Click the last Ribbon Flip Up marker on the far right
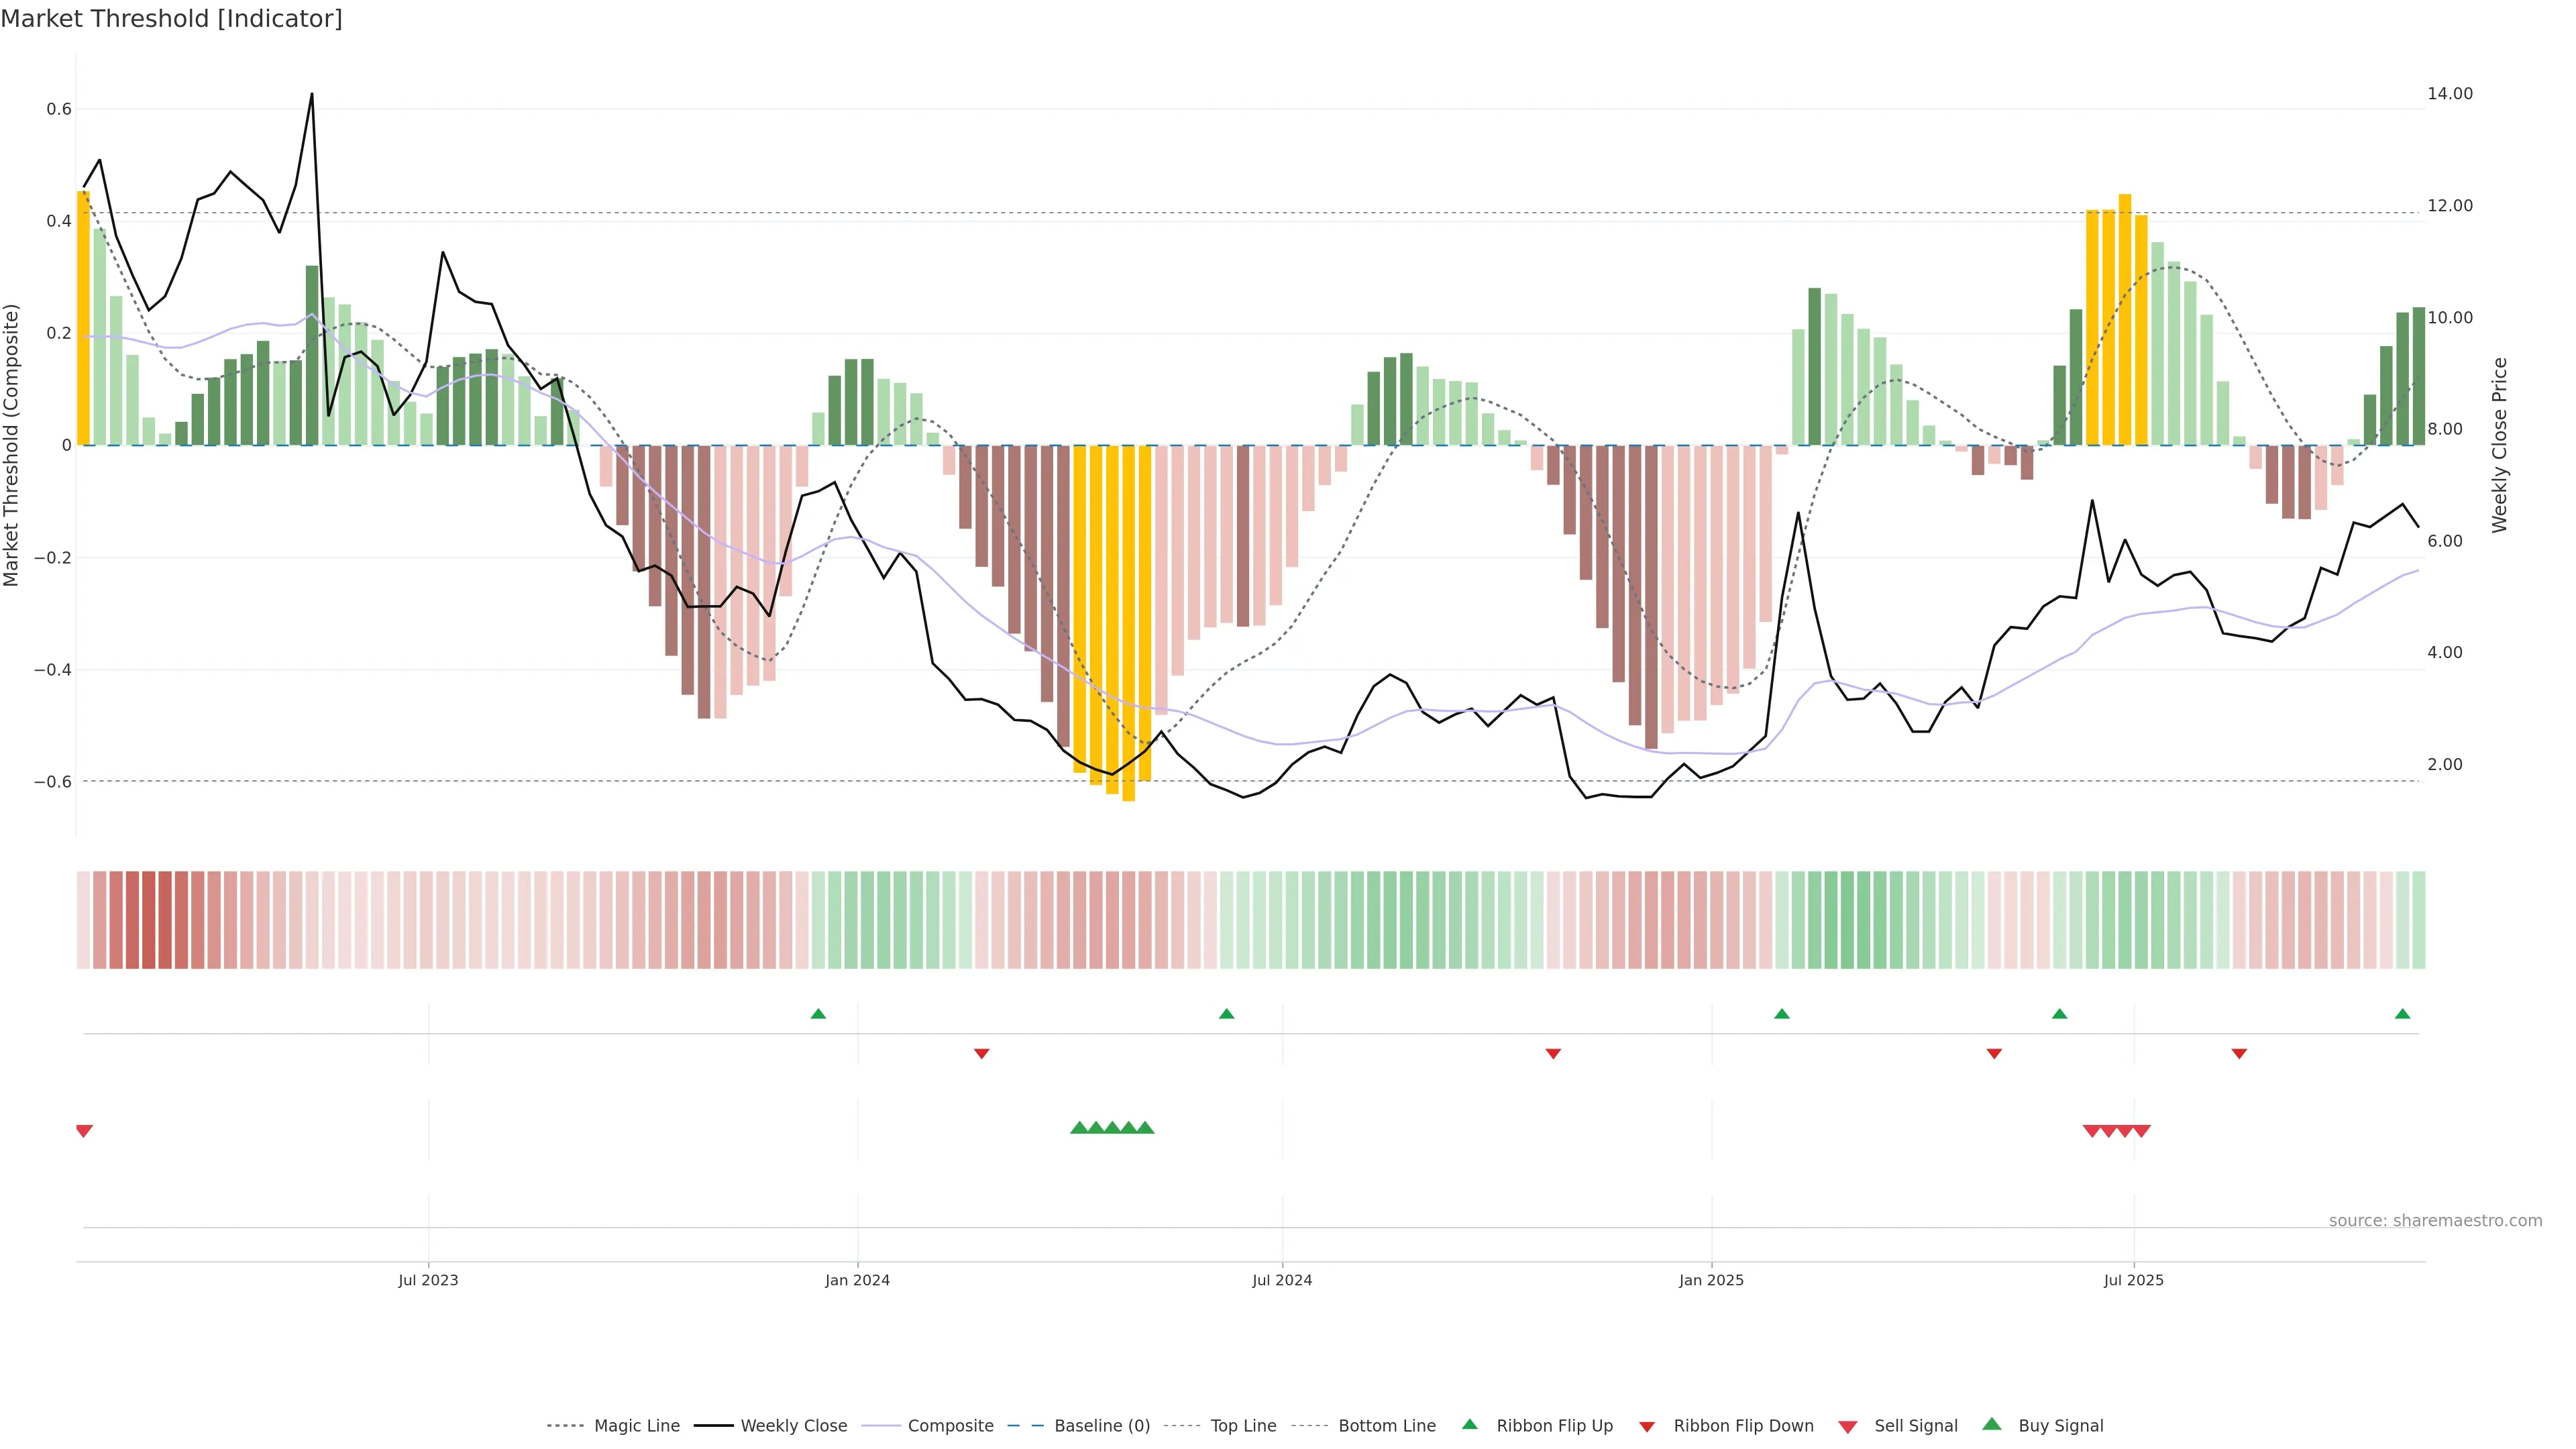The height and width of the screenshot is (1449, 2576). (2402, 1014)
